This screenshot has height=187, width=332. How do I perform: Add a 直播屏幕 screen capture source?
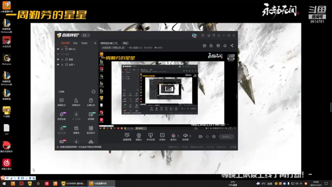[127, 137]
